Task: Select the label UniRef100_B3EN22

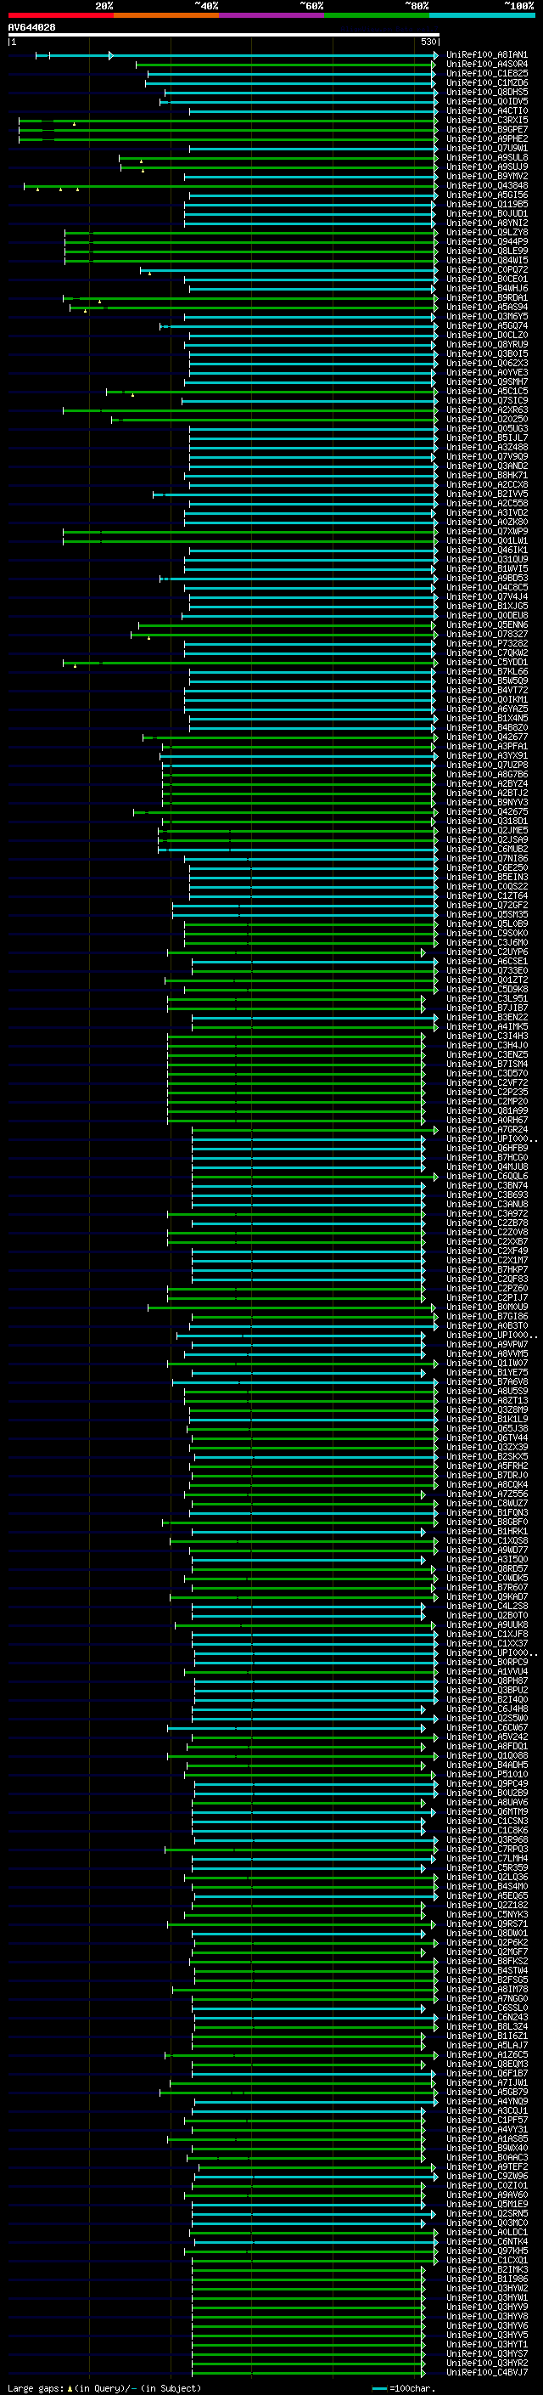Action: click(486, 1018)
